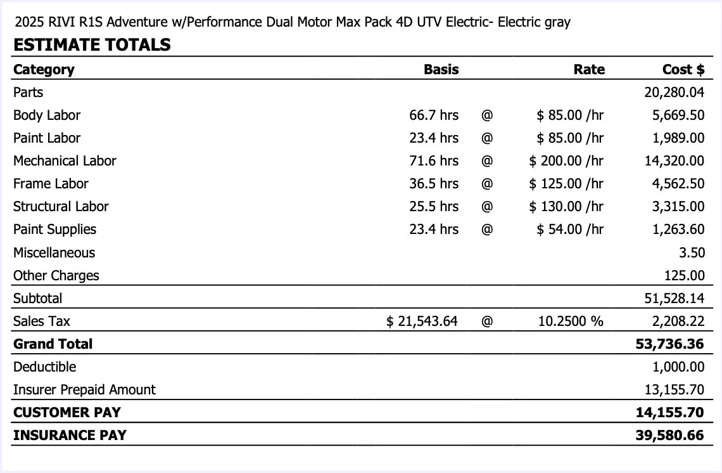Click the Category column header
The width and height of the screenshot is (722, 473).
click(44, 69)
